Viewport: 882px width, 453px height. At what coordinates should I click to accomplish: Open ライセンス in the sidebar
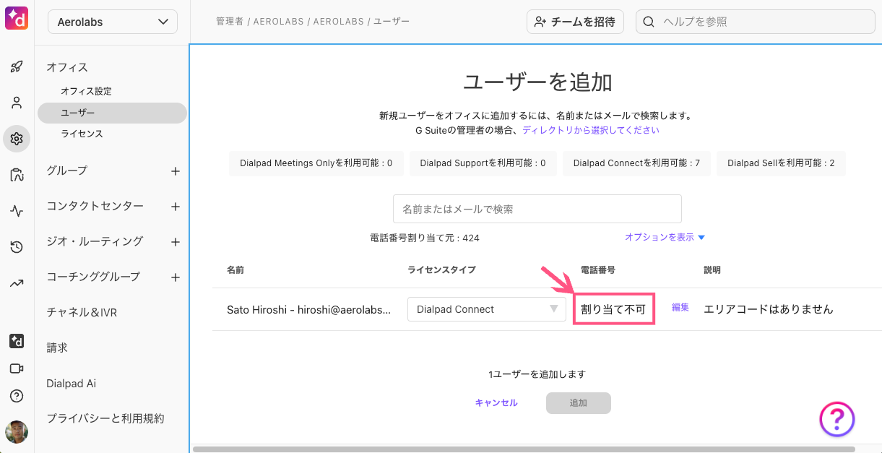82,134
